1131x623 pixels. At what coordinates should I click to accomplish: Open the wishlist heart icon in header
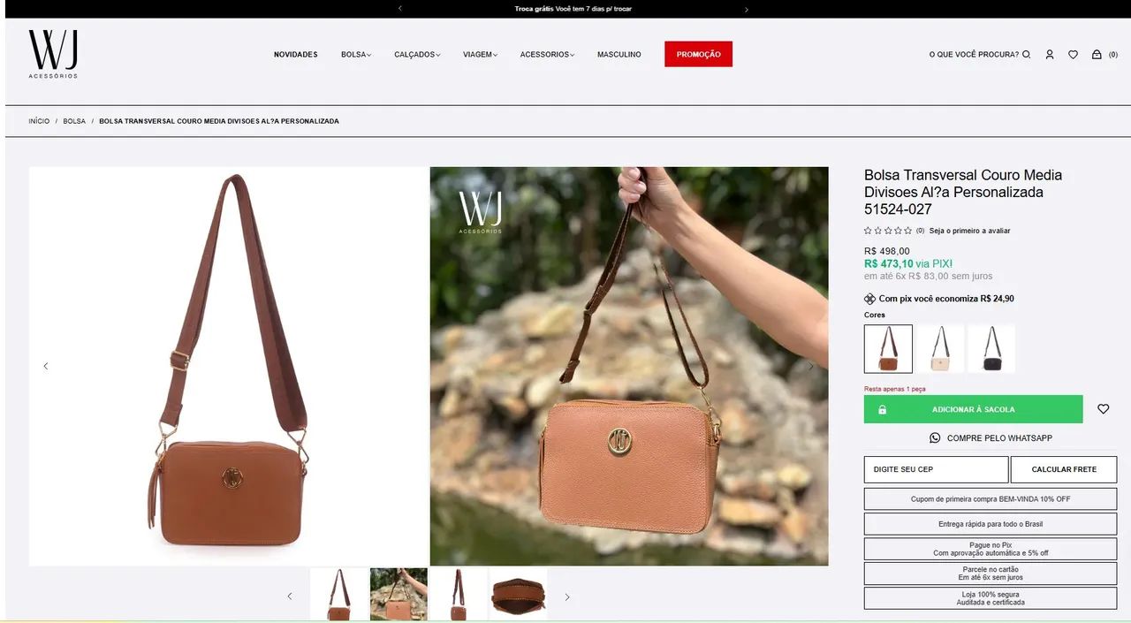[x=1073, y=55]
